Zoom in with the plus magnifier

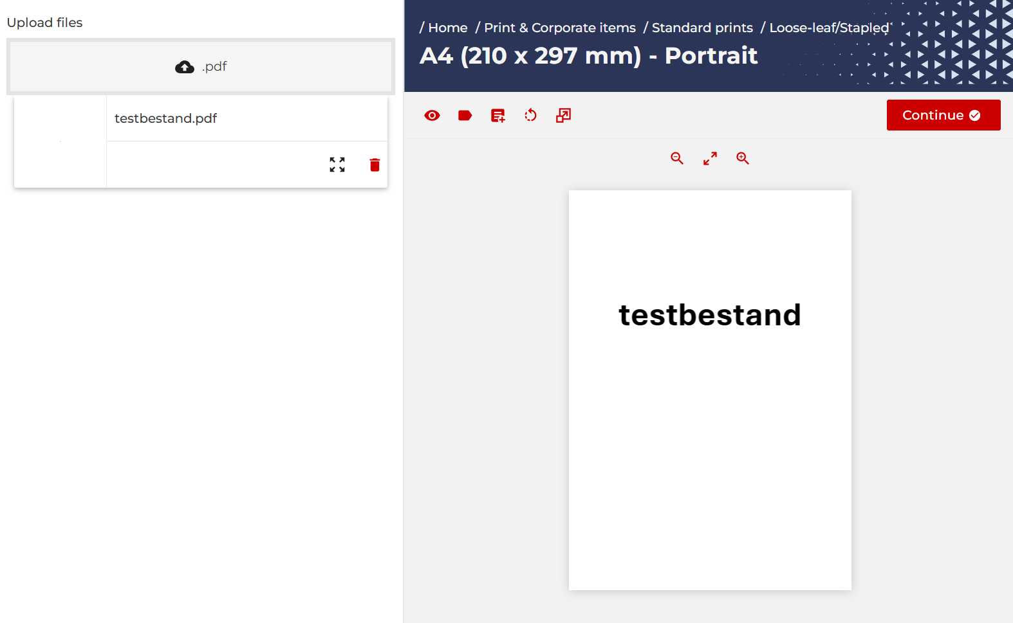(x=743, y=158)
